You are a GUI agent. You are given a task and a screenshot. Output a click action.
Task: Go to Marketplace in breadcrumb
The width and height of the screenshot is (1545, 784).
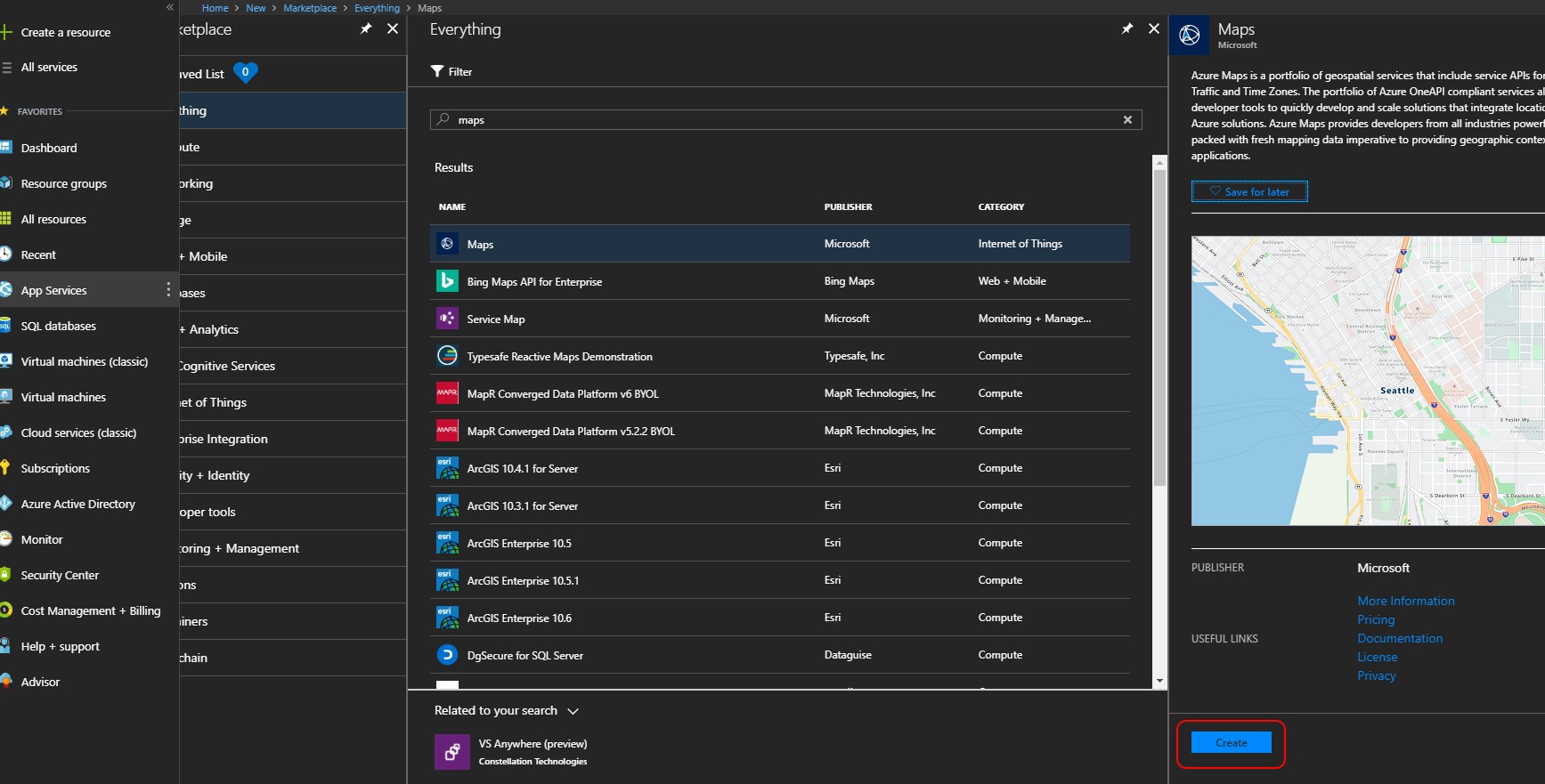310,8
